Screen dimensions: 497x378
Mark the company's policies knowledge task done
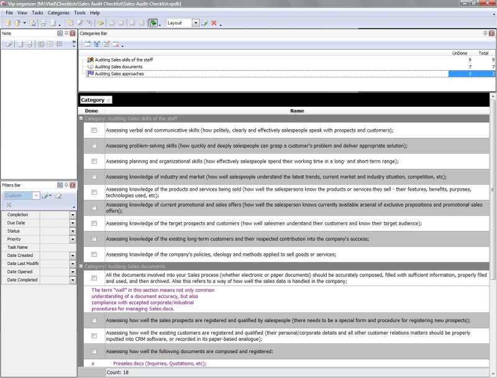(94, 254)
